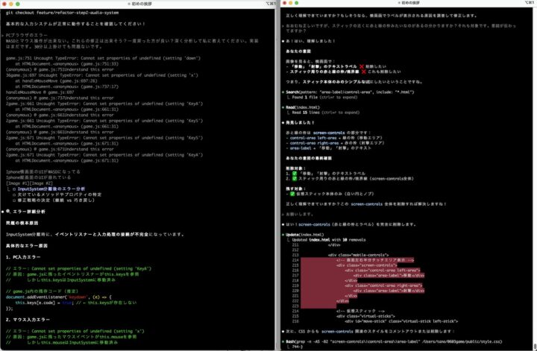Screen dimensions: 537x351
Task: Click the 残す対象： label
Action: [296, 189]
